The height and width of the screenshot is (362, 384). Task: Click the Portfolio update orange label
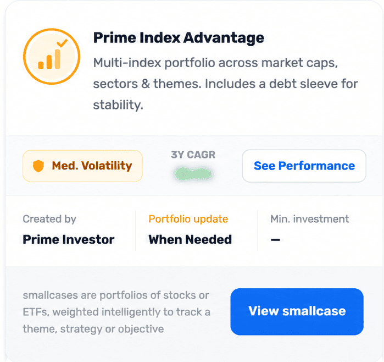pos(188,219)
